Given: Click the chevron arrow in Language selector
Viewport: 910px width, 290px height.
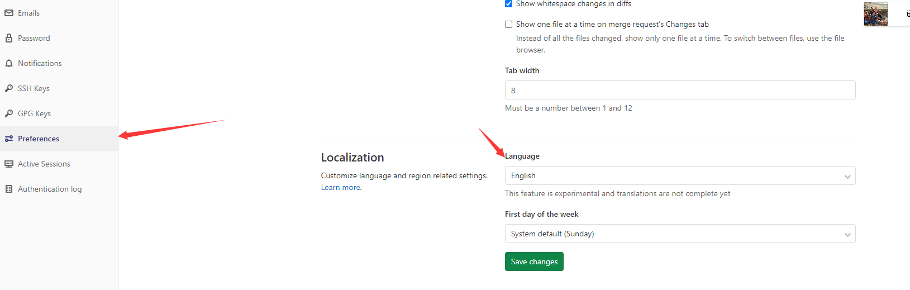Looking at the screenshot, I should tap(847, 177).
